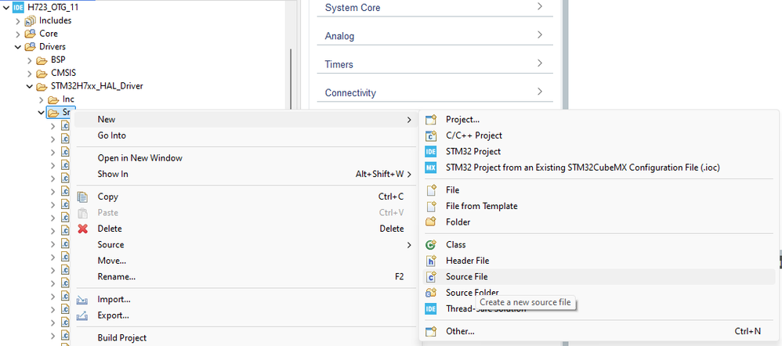This screenshot has height=346, width=782.
Task: Select Export... in context menu
Action: coord(244,315)
